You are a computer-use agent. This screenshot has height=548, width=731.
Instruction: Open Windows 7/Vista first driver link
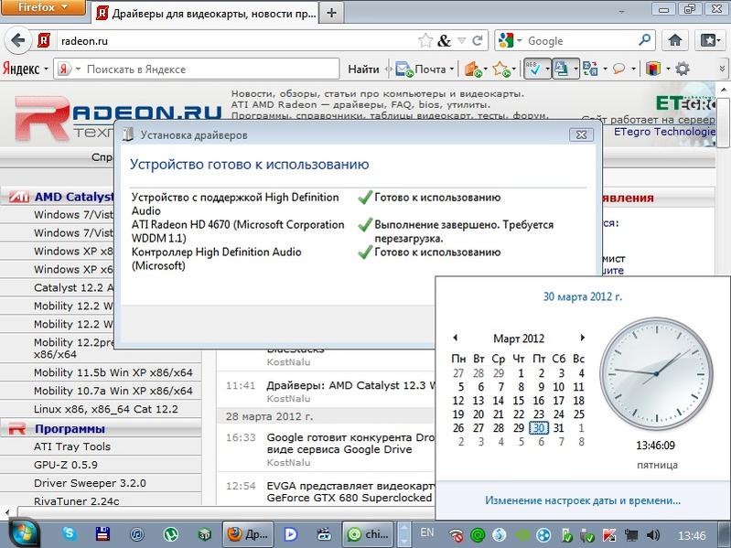pos(73,215)
